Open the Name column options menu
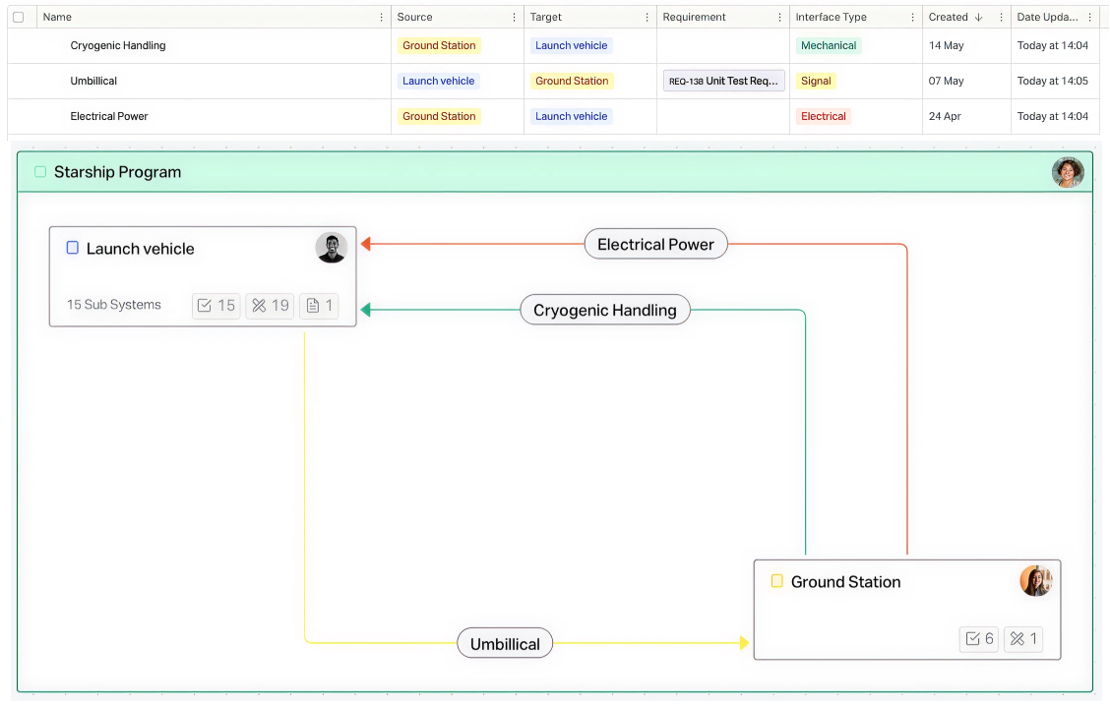 click(382, 18)
